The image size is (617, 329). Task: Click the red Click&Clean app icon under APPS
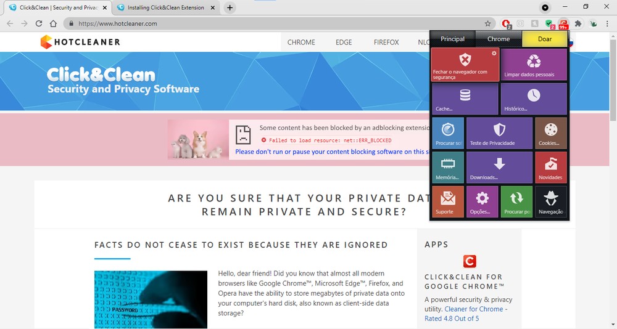pyautogui.click(x=470, y=261)
